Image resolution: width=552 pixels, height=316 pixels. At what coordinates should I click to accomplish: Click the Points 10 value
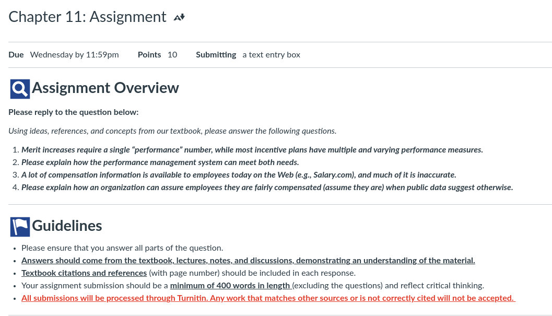(157, 55)
